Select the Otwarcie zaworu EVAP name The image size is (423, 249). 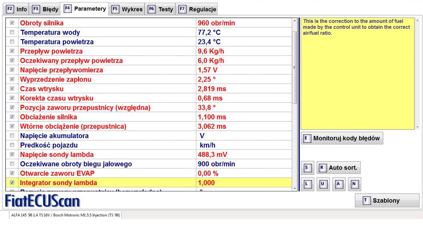(x=57, y=173)
